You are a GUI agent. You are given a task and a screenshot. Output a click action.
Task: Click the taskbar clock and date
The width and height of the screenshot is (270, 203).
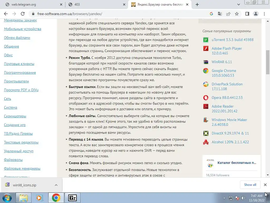(256, 198)
